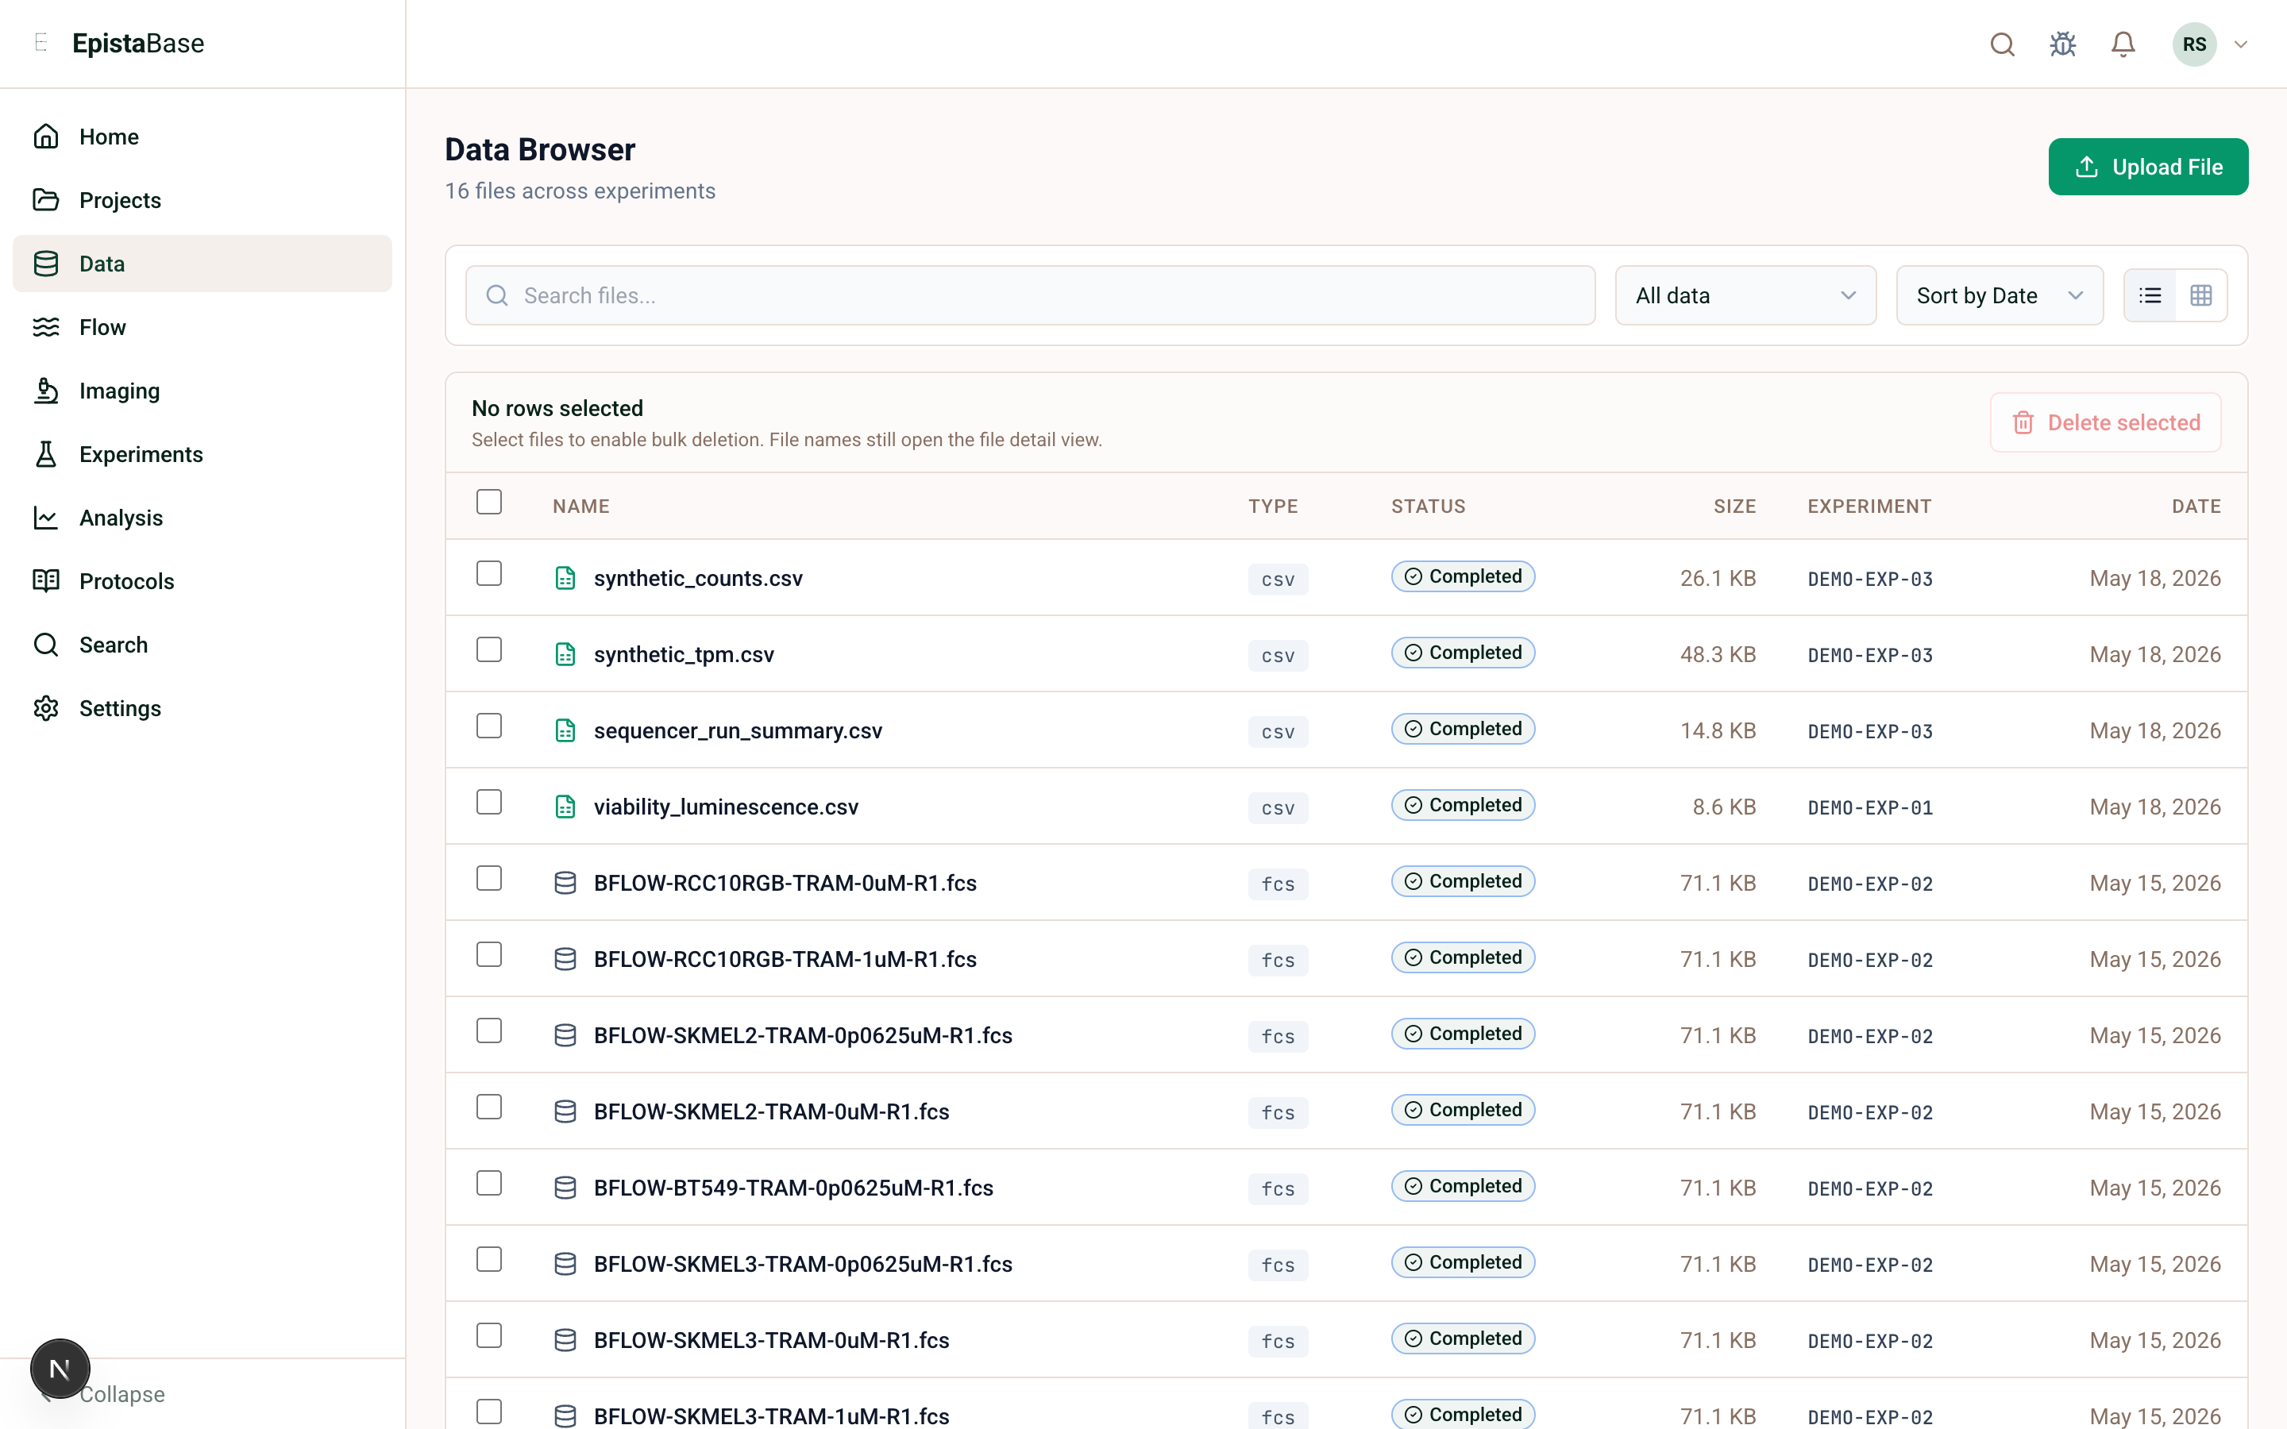Click the file icon beside synthetic_tpm.csv
Screen dimensions: 2287x1429
pyautogui.click(x=565, y=654)
